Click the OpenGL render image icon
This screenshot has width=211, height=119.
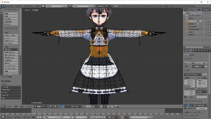point(115,106)
